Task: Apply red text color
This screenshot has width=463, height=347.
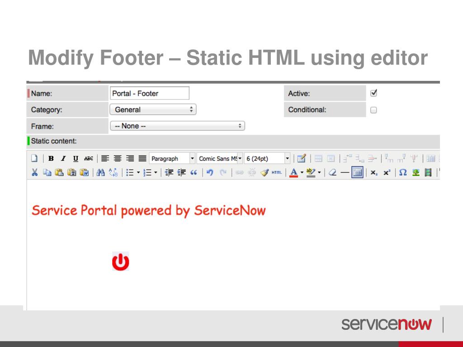Action: [293, 173]
